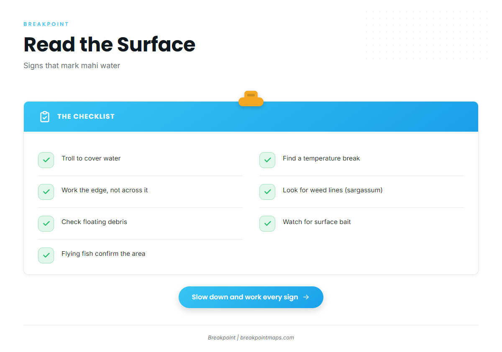502x352 pixels.
Task: Toggle the 'Flying fish confirm the area' checkbox
Action: tap(46, 255)
